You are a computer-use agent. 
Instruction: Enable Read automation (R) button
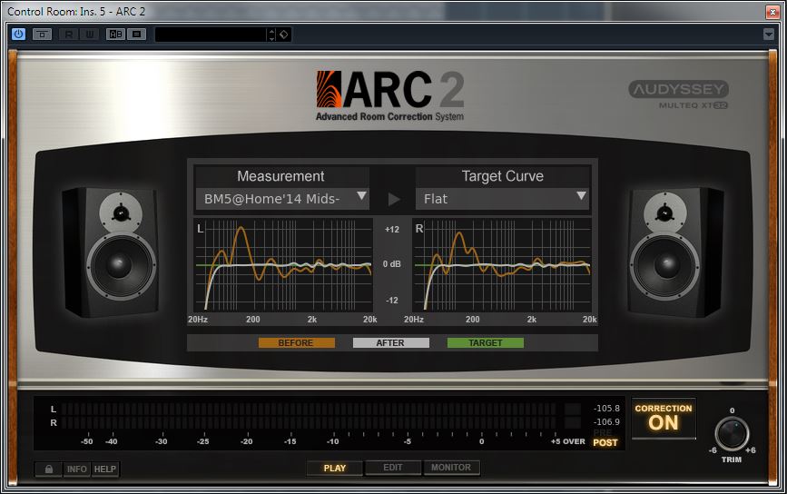coord(68,35)
